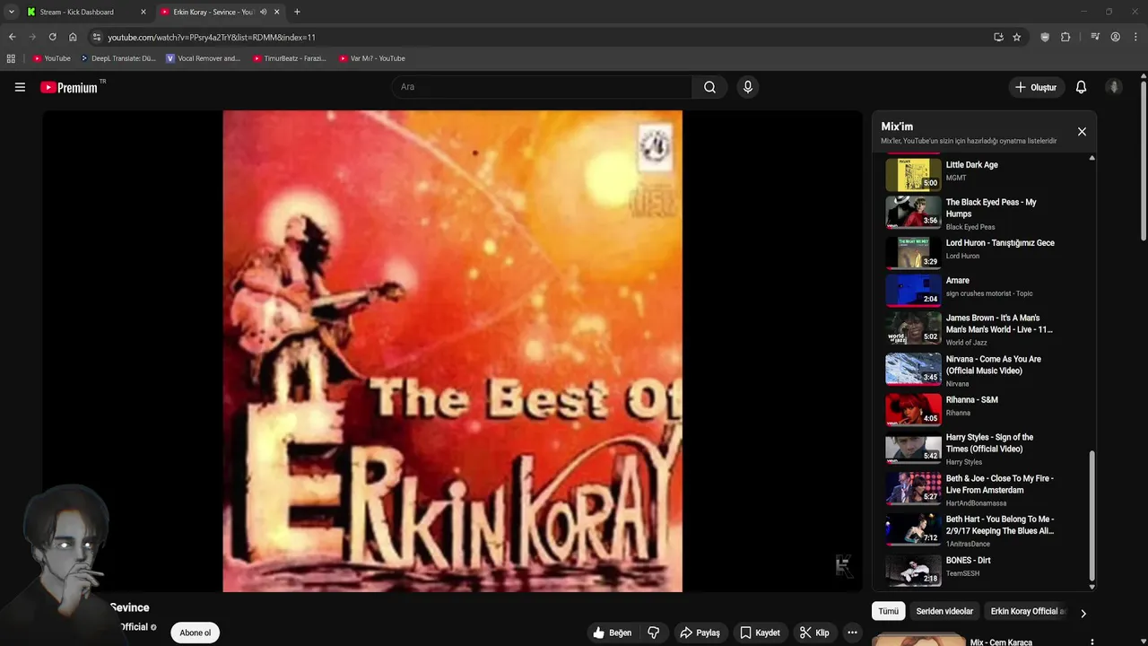Like the video with the Beğen button
Image resolution: width=1148 pixels, height=646 pixels.
point(613,633)
